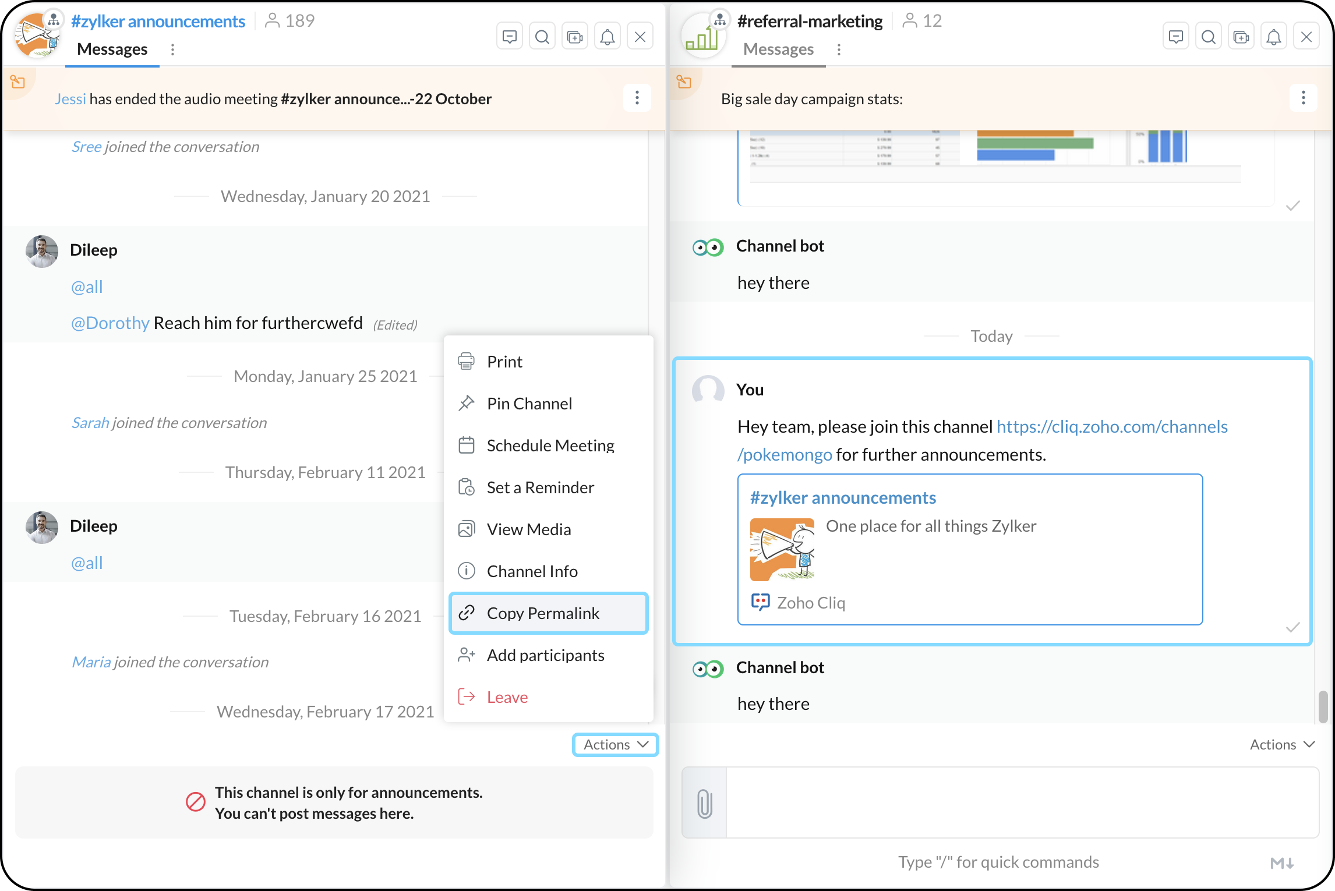Screen dimensions: 1335x891
Task: Expand Actions dropdown in referral-marketing pane
Action: [x=1281, y=744]
